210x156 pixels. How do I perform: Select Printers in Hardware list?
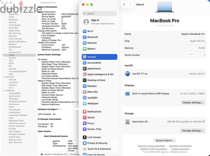click(12, 58)
